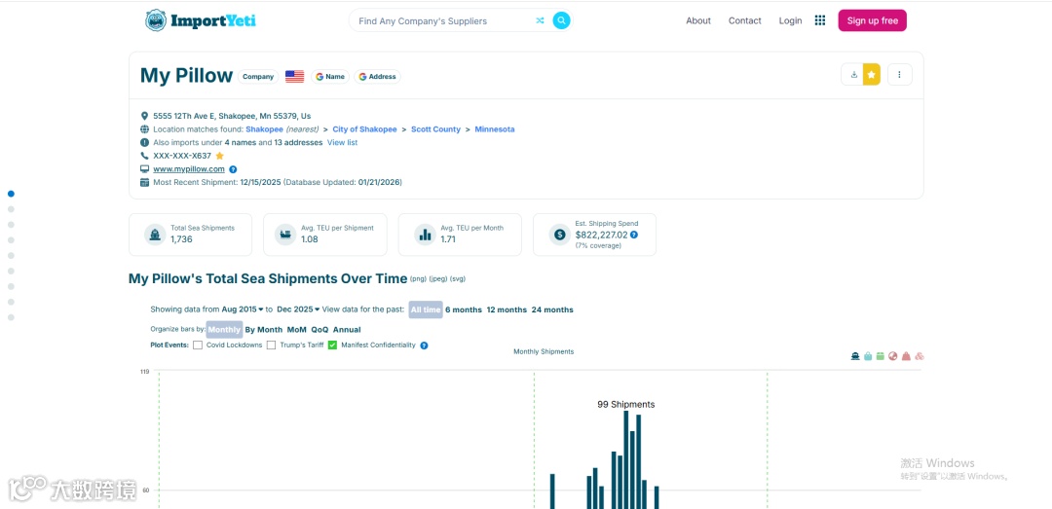Open the Scott County link

coord(436,129)
